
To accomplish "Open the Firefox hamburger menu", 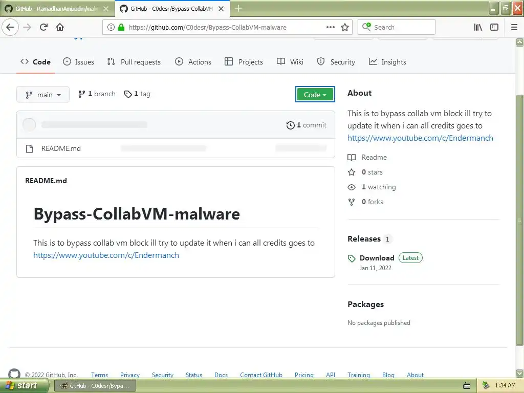I will [514, 27].
